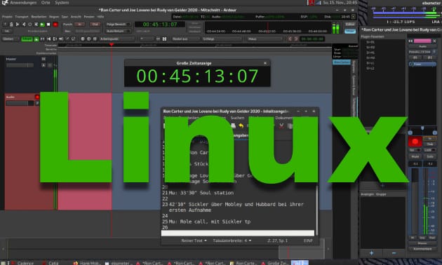Screen dimensions: 442x265
Task: Toggle Folge Bereich option
Action: (118, 25)
